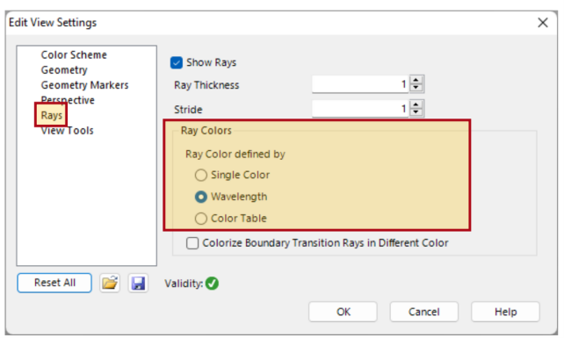Open the load settings folder icon
This screenshot has height=338, width=564.
pos(110,283)
